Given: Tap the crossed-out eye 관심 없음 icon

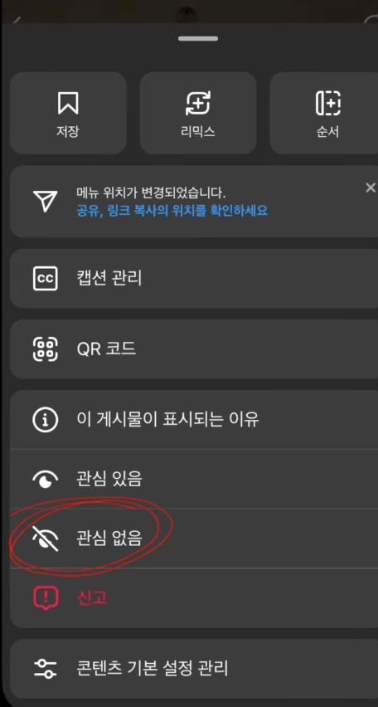Looking at the screenshot, I should coord(45,539).
